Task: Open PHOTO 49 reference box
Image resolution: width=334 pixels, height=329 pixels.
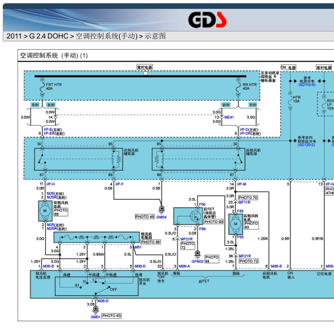Action: (145, 217)
